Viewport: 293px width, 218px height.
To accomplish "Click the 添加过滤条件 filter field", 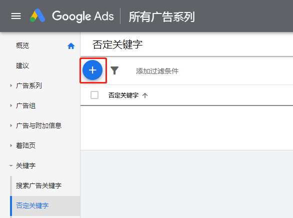I will (x=157, y=71).
